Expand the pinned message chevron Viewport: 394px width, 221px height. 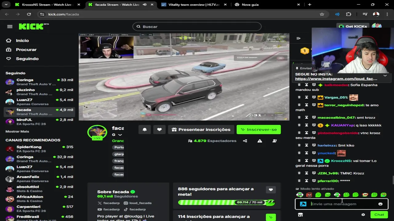click(x=385, y=76)
